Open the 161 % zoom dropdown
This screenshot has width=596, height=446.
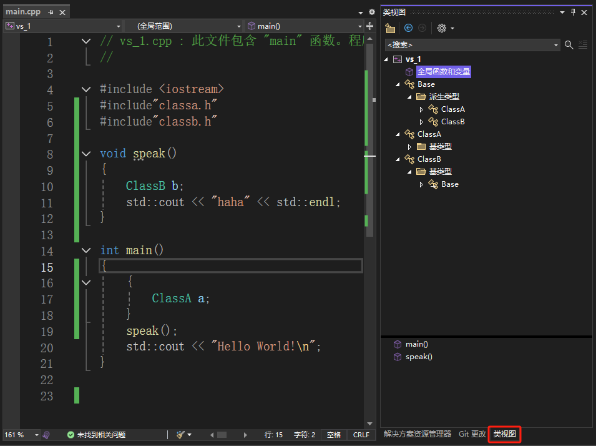point(37,435)
